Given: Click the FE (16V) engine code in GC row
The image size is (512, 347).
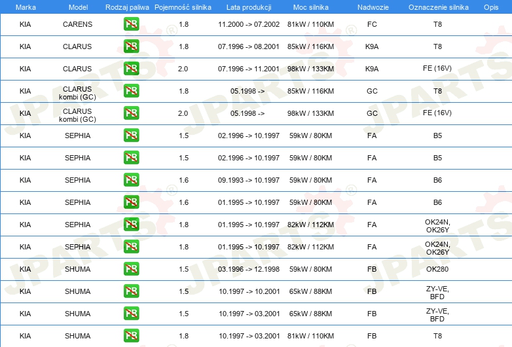Looking at the screenshot, I should (x=437, y=113).
